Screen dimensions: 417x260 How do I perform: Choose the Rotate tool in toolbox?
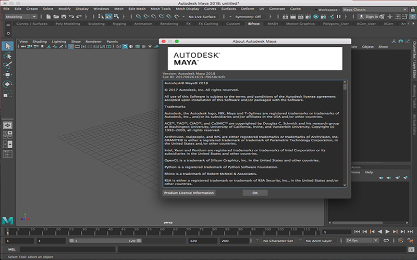coord(8,84)
